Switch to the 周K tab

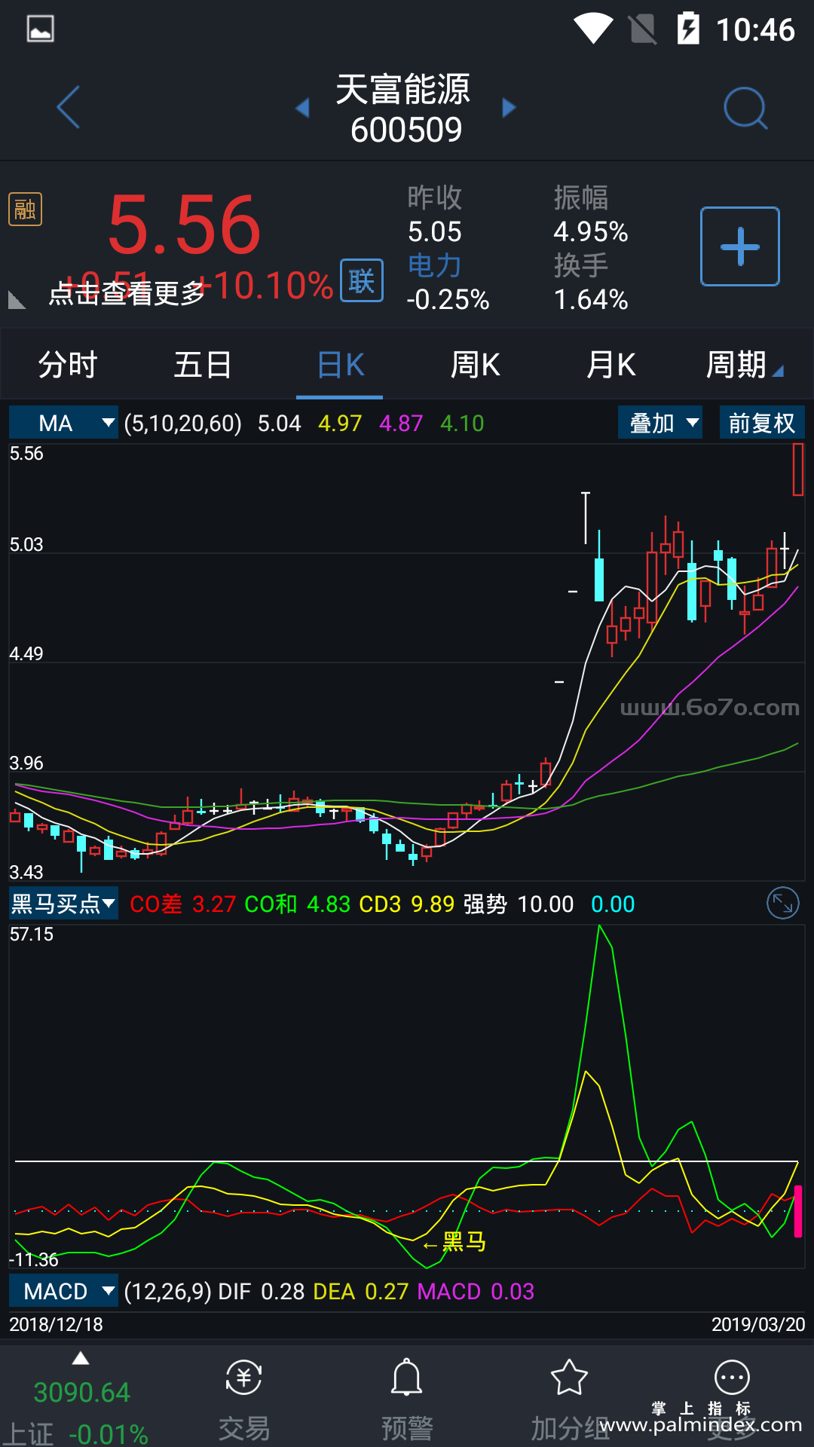coord(475,365)
